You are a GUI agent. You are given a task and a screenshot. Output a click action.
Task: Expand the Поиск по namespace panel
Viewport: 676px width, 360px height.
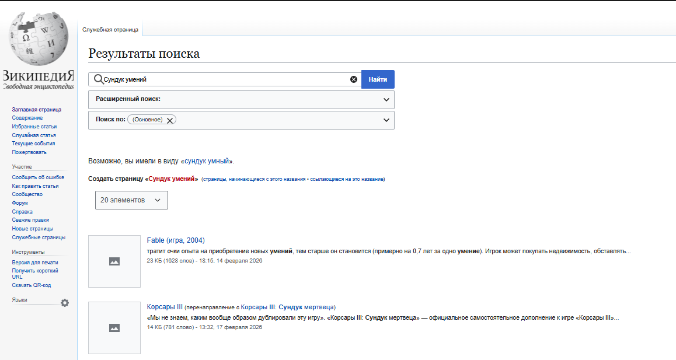coord(386,120)
